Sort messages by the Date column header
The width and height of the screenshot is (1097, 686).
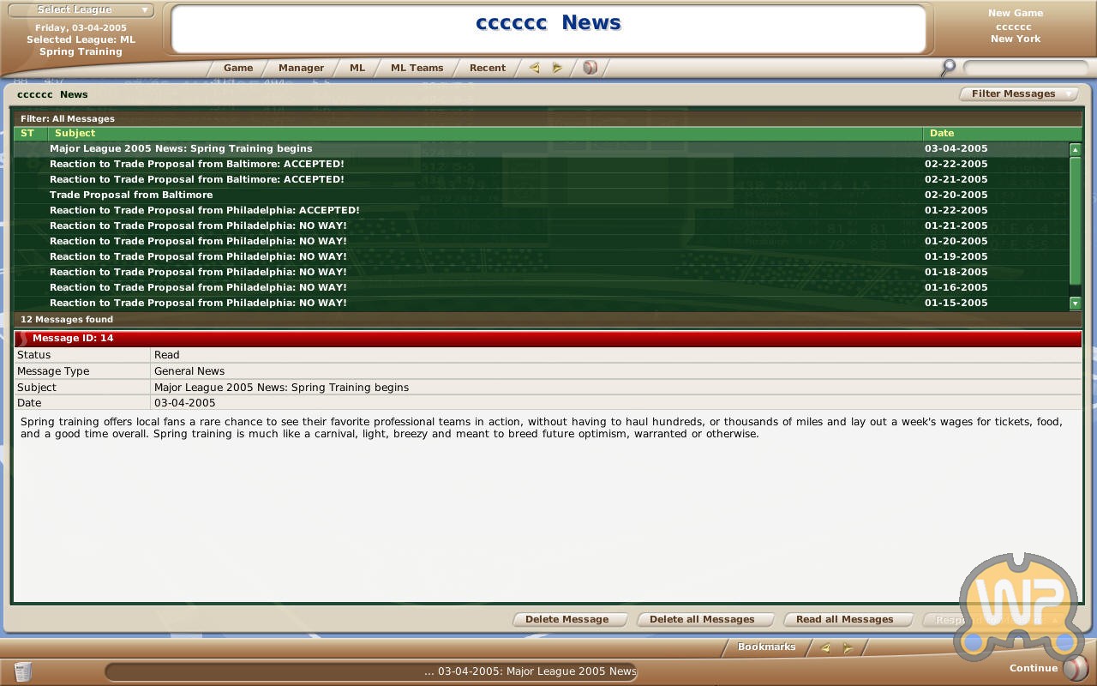[941, 133]
